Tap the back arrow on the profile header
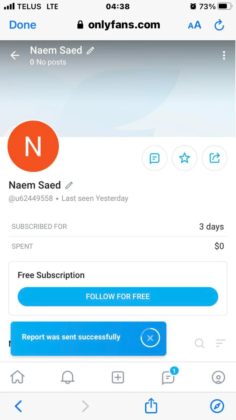The width and height of the screenshot is (236, 420). (x=14, y=55)
